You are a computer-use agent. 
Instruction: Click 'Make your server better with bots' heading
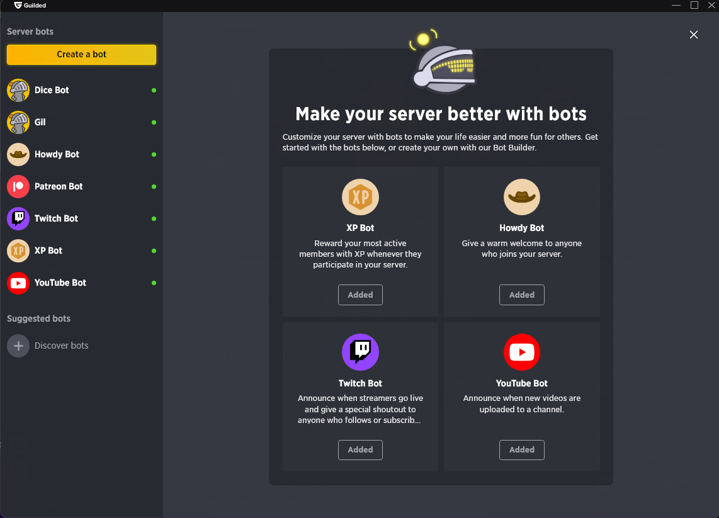441,114
